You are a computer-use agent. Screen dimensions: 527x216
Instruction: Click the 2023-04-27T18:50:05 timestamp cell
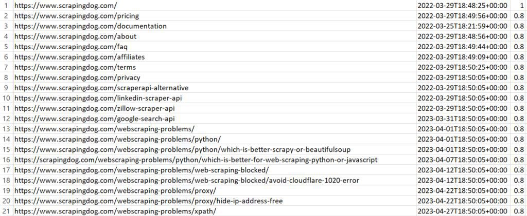pyautogui.click(x=463, y=211)
